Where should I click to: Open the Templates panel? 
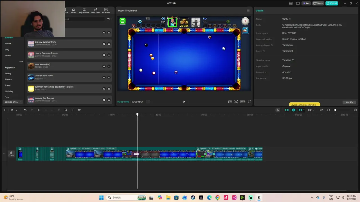click(96, 11)
